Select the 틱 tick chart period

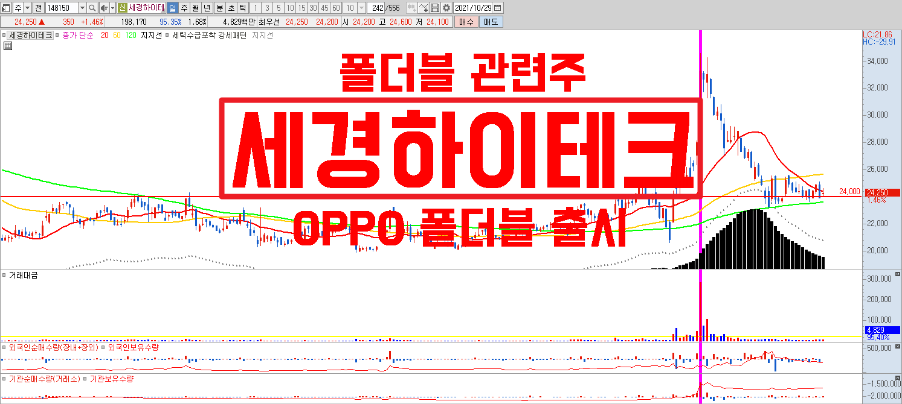click(243, 8)
